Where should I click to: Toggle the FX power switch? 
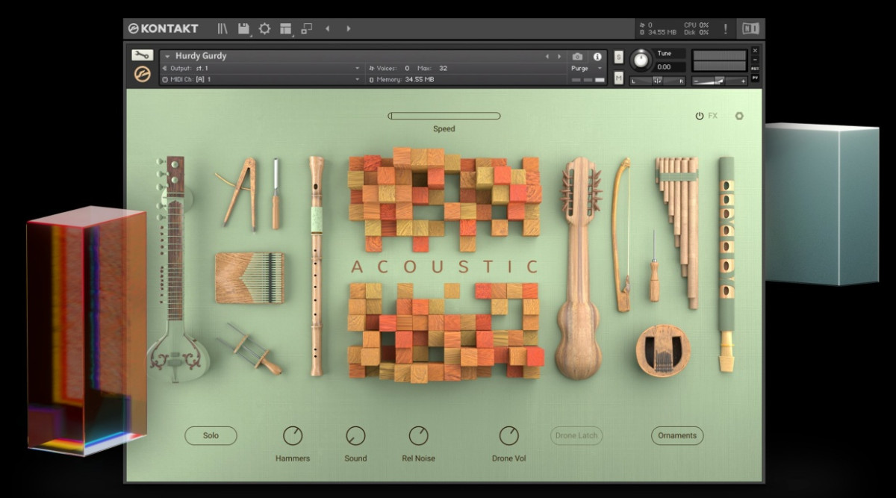click(x=700, y=116)
